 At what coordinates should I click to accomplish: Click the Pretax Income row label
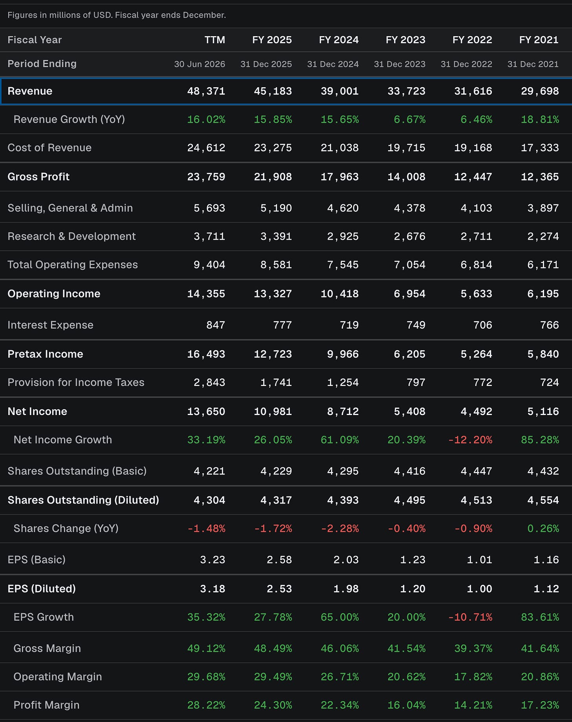click(45, 354)
